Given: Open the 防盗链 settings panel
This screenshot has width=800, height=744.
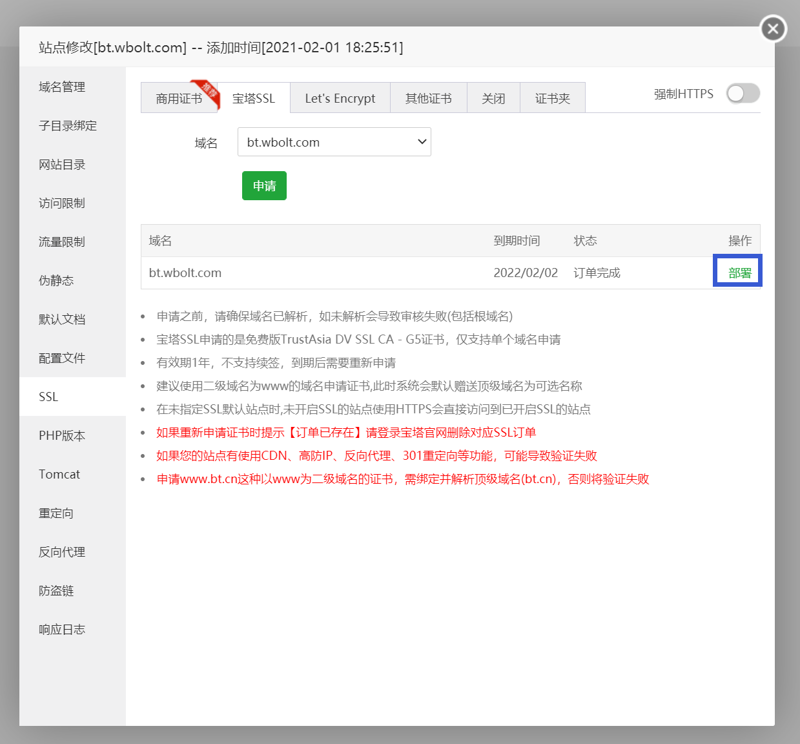Looking at the screenshot, I should tap(57, 590).
